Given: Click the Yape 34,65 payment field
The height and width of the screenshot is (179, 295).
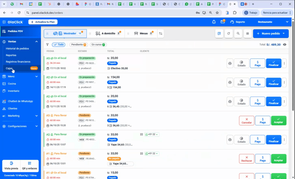Looking at the screenshot, I should [120, 164].
